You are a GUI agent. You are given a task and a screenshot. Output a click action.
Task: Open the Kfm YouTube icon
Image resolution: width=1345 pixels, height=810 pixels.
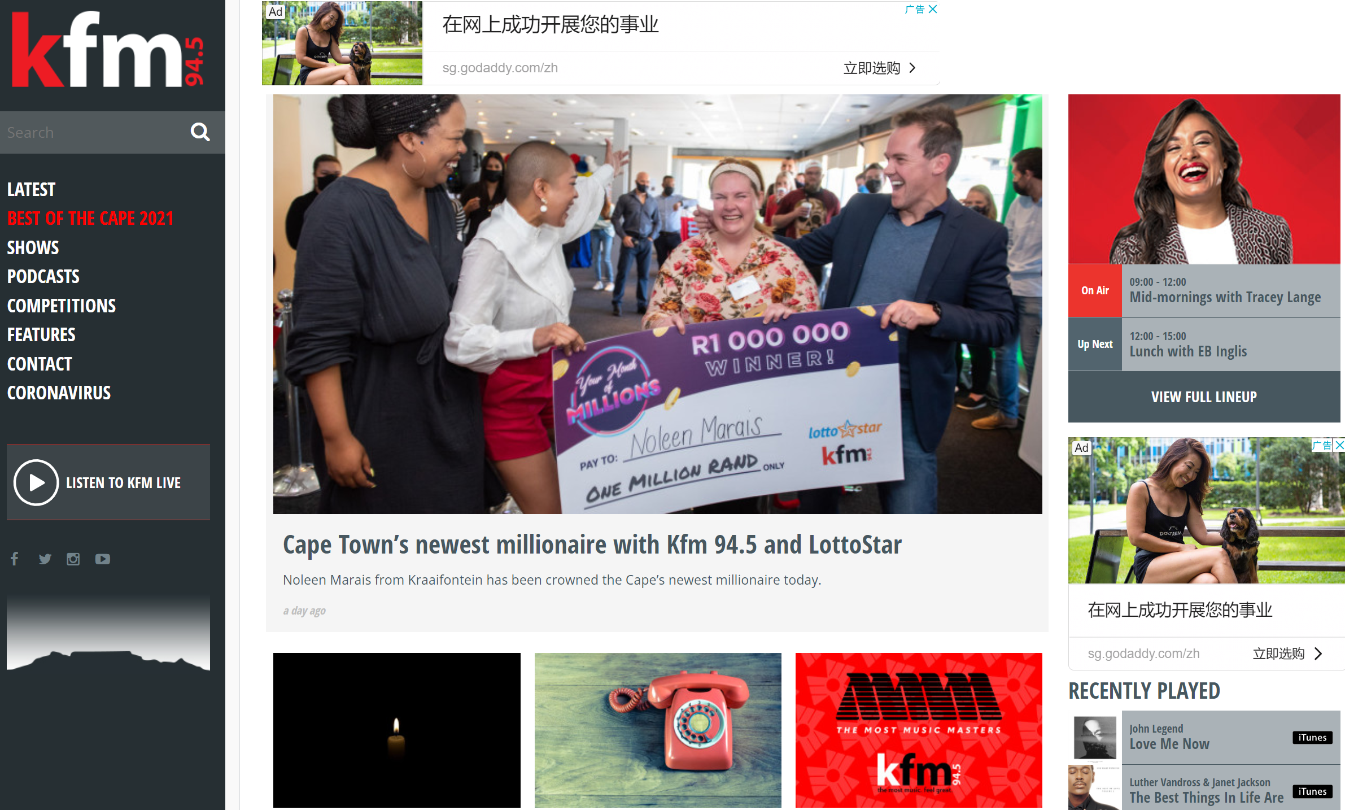pos(102,559)
